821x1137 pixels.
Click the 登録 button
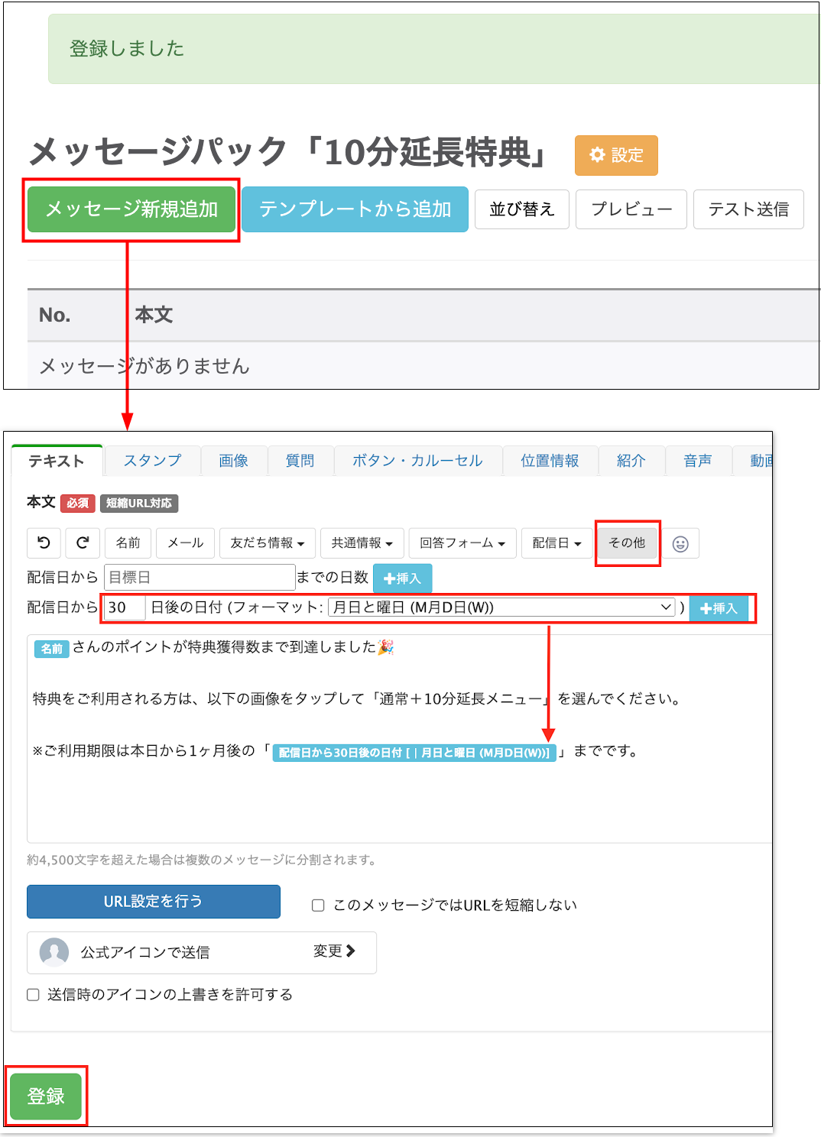pyautogui.click(x=47, y=1095)
